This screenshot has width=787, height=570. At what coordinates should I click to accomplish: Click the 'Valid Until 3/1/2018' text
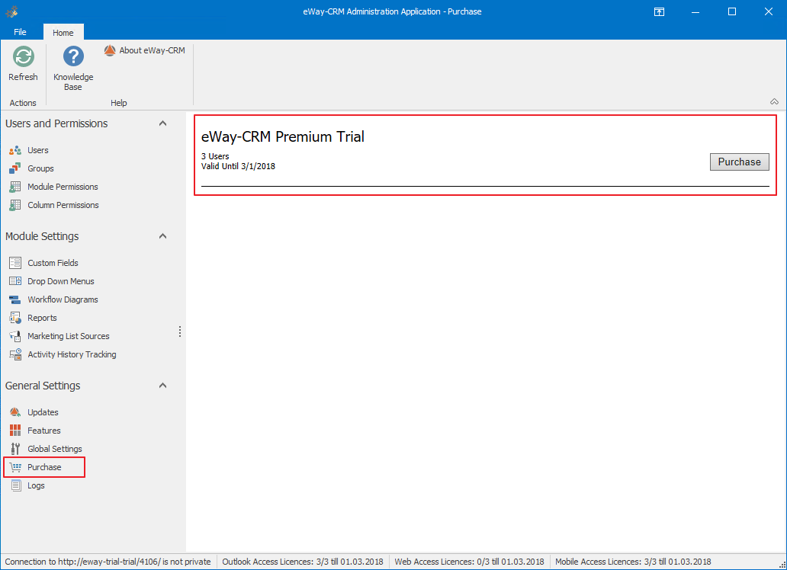pos(238,166)
